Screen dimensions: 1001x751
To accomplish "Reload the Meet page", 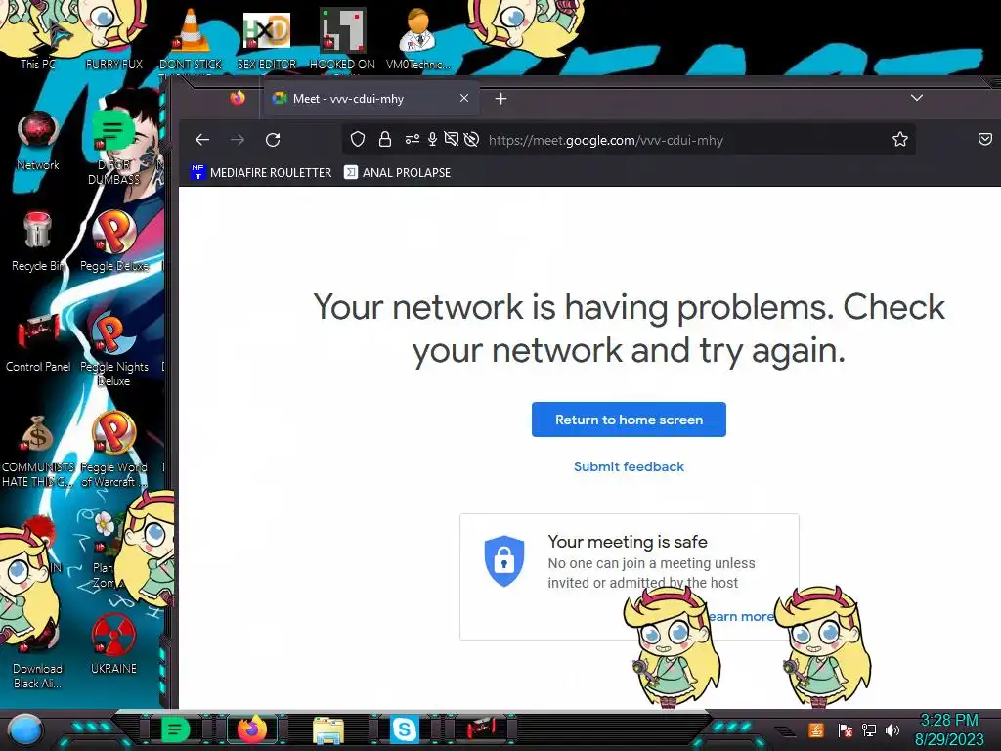I will (x=273, y=140).
